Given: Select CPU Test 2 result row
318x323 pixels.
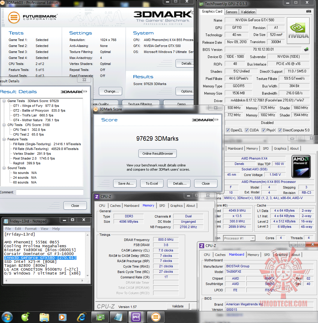Looking at the screenshot, I should [x=28, y=134].
